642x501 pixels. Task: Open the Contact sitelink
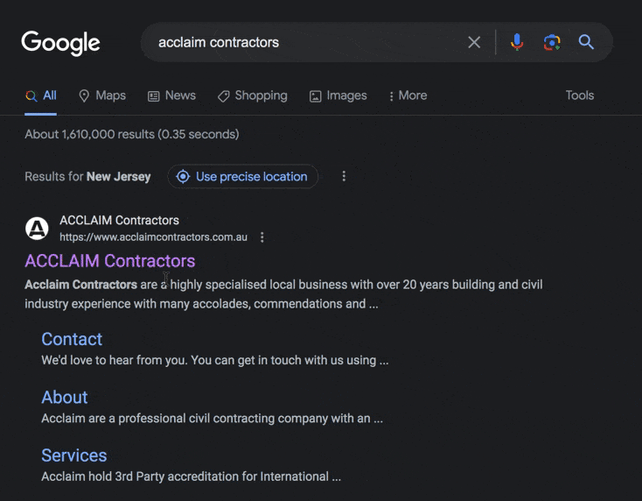[x=72, y=339]
